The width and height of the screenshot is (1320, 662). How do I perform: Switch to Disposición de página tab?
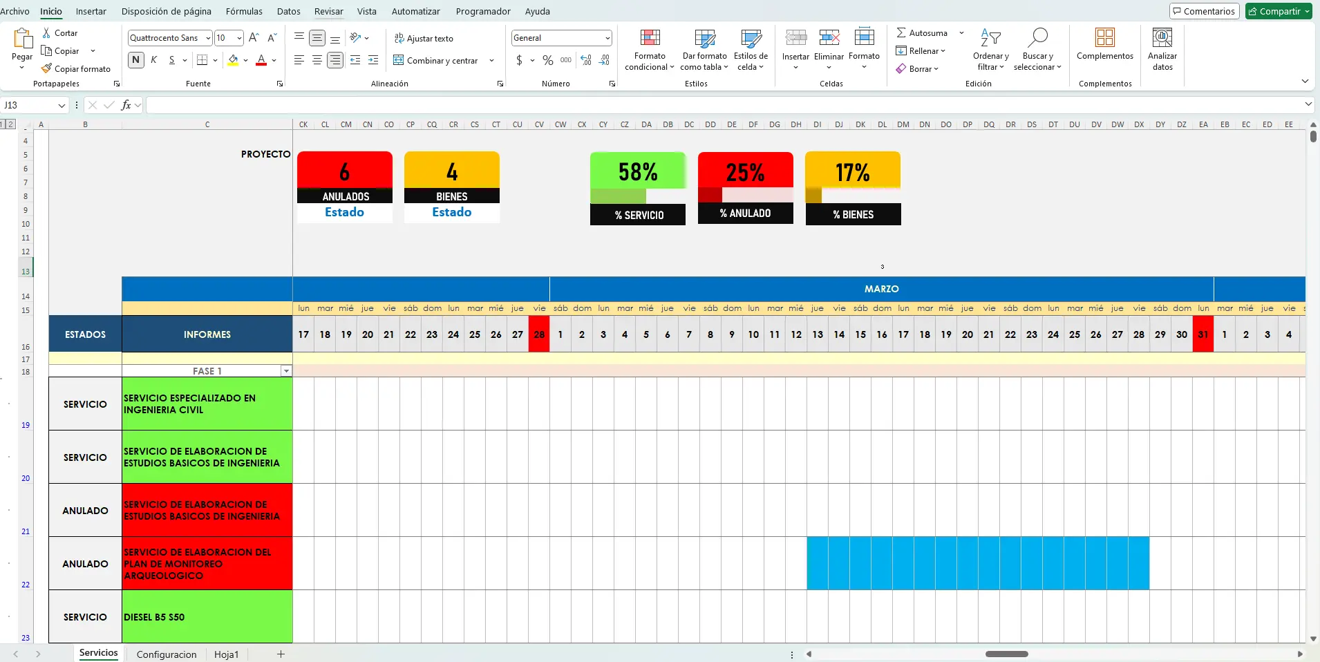pyautogui.click(x=167, y=11)
